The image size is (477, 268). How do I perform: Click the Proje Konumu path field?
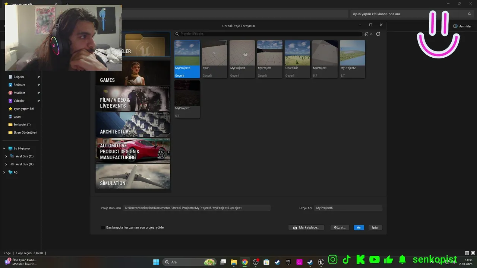coord(197,208)
